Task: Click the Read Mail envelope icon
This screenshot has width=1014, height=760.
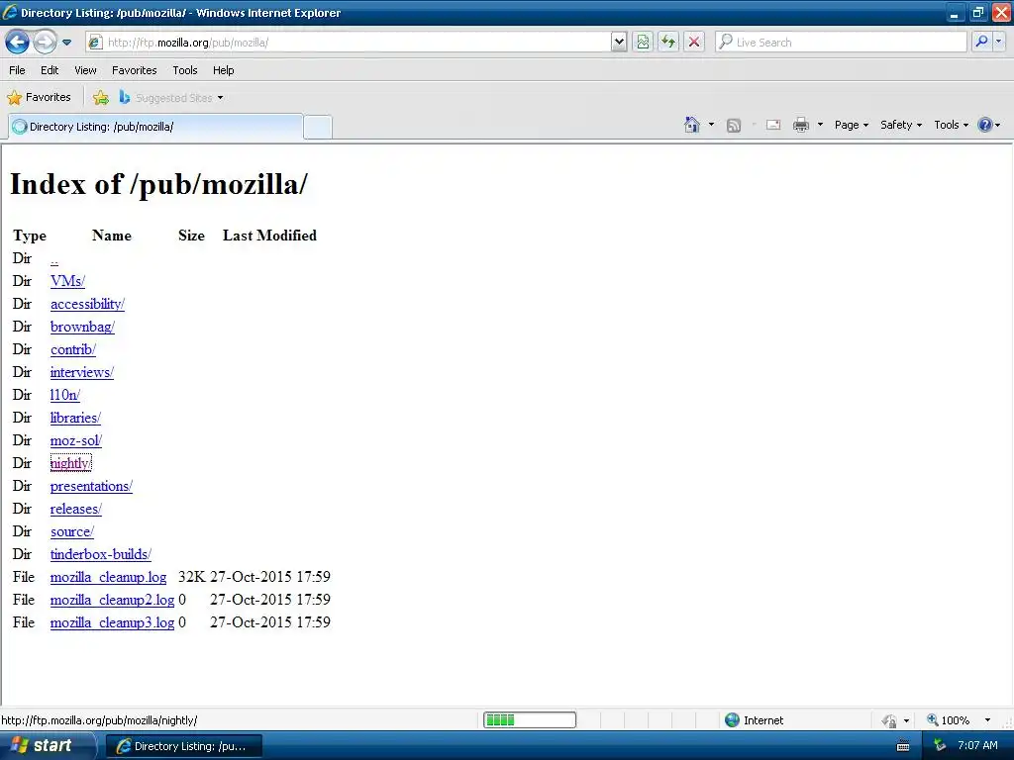Action: pyautogui.click(x=773, y=125)
